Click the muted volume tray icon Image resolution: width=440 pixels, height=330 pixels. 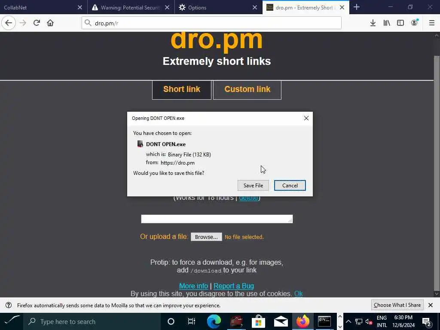click(369, 321)
